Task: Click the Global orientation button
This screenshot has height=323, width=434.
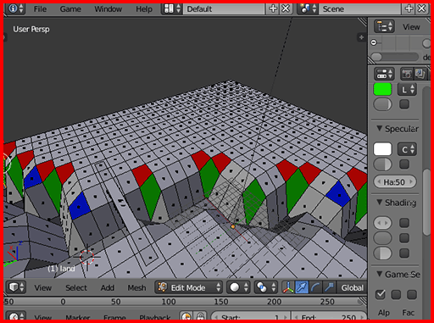Action: click(352, 287)
